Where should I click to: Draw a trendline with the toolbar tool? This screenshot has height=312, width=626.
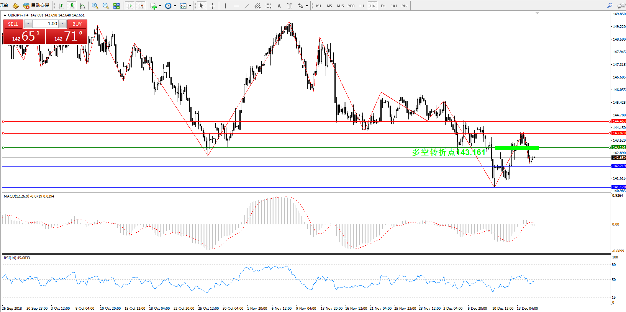(x=247, y=6)
